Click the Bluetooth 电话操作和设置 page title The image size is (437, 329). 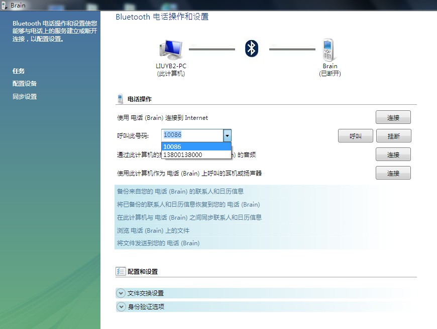pos(162,17)
